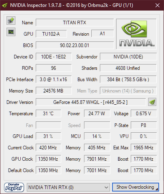
Task: Click the 4608 Unified shaders field
Action: 128,68
